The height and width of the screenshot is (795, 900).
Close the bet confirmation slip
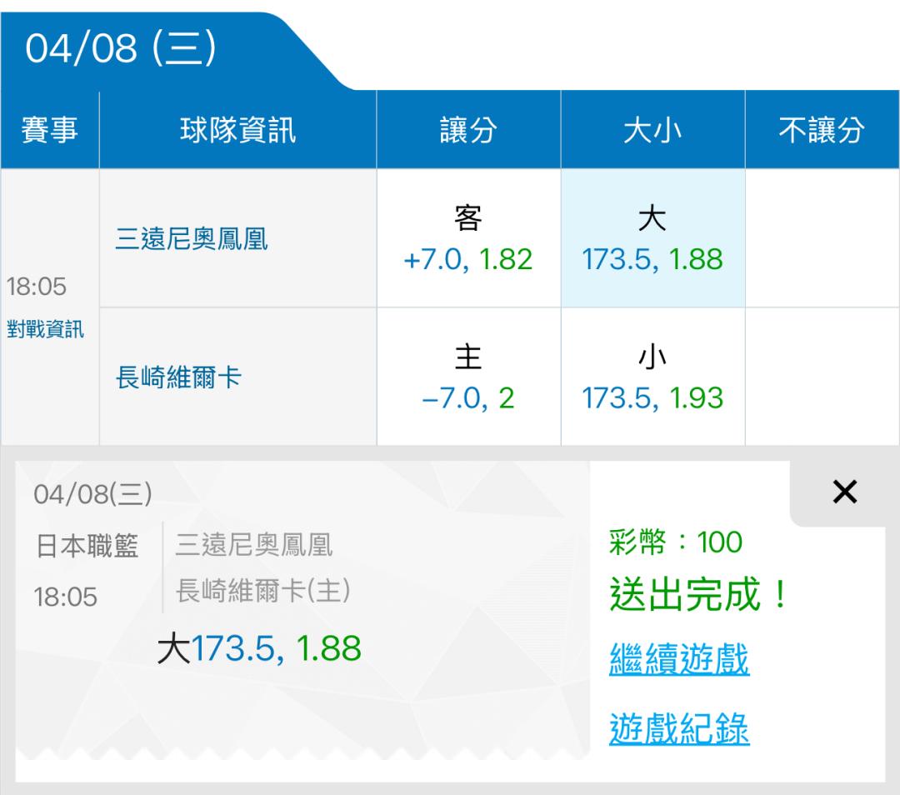click(844, 492)
